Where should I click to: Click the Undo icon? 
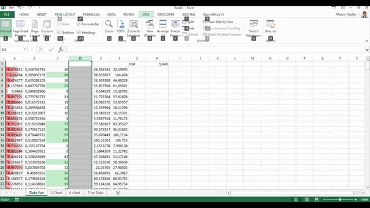click(20, 8)
